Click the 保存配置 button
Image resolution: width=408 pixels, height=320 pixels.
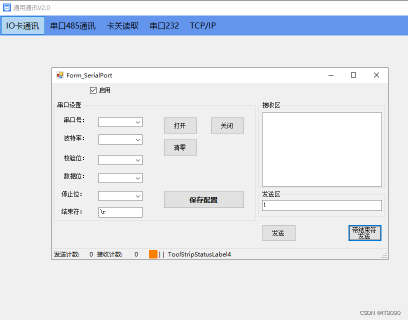(204, 200)
